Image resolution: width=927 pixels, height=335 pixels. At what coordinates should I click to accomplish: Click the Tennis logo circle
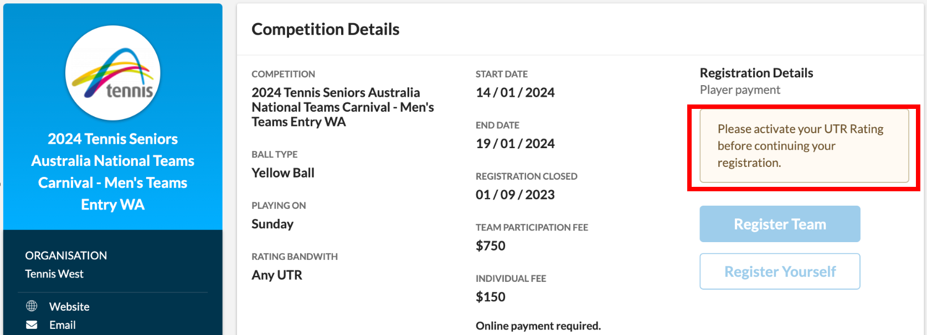pyautogui.click(x=113, y=73)
